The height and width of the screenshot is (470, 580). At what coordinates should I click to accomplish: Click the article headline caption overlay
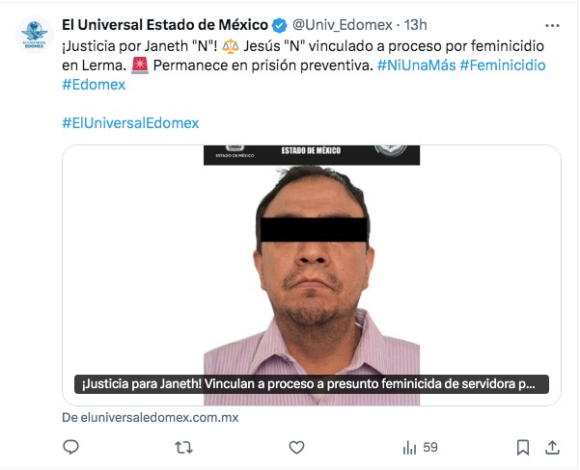312,384
